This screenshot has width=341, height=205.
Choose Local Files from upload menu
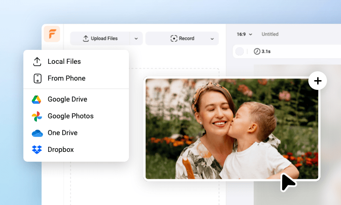click(x=76, y=61)
